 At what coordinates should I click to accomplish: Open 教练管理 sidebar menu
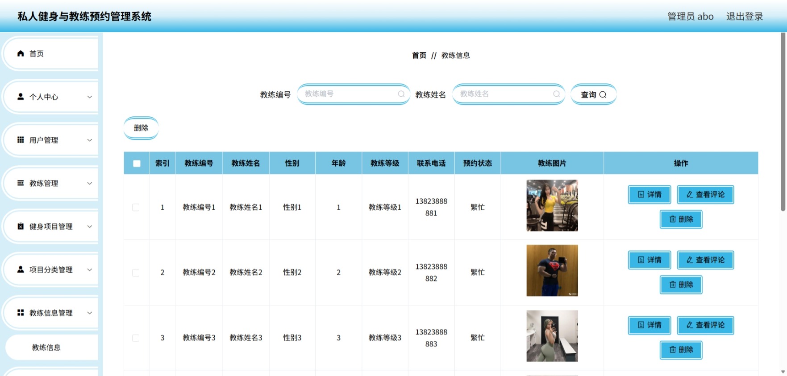tap(51, 183)
